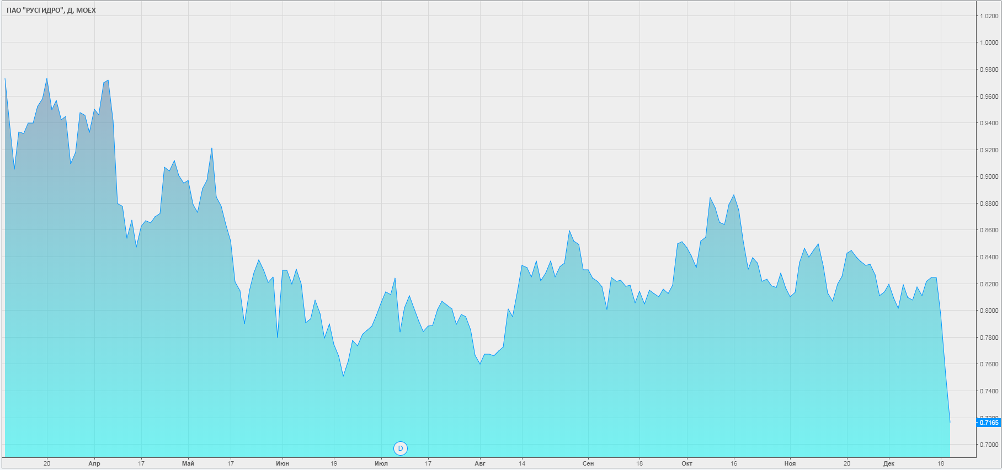Click the 19 date label after Июн
The image size is (1002, 470).
334,463
